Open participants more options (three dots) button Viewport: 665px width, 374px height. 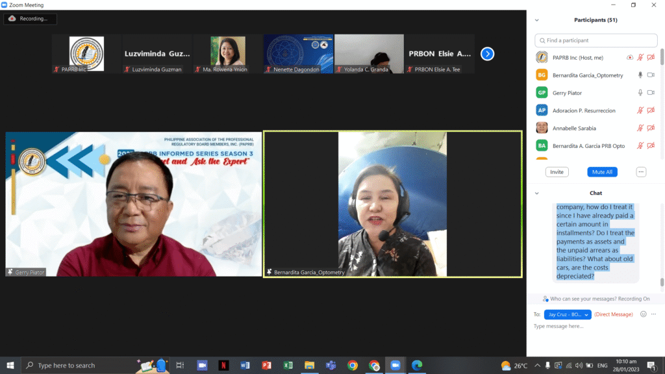[x=641, y=172]
